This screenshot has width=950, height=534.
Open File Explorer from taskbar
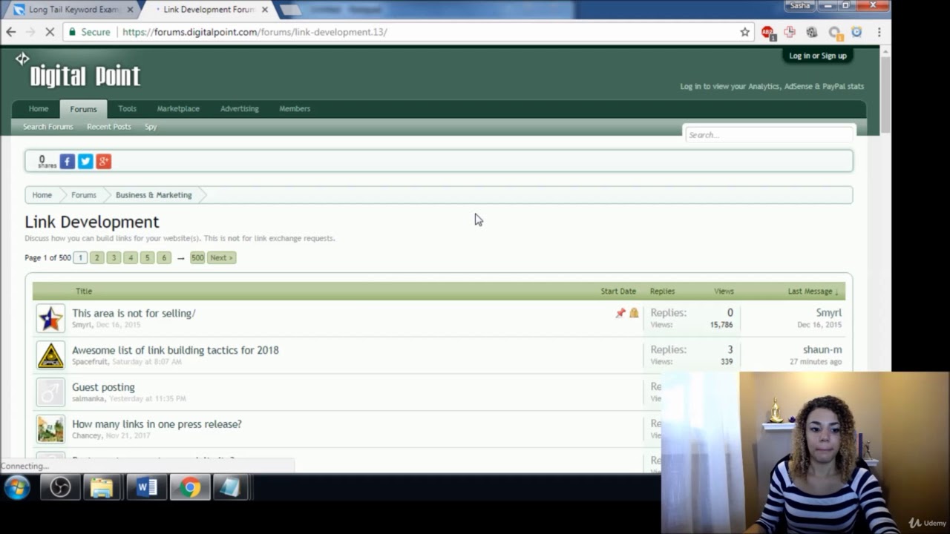click(x=102, y=487)
